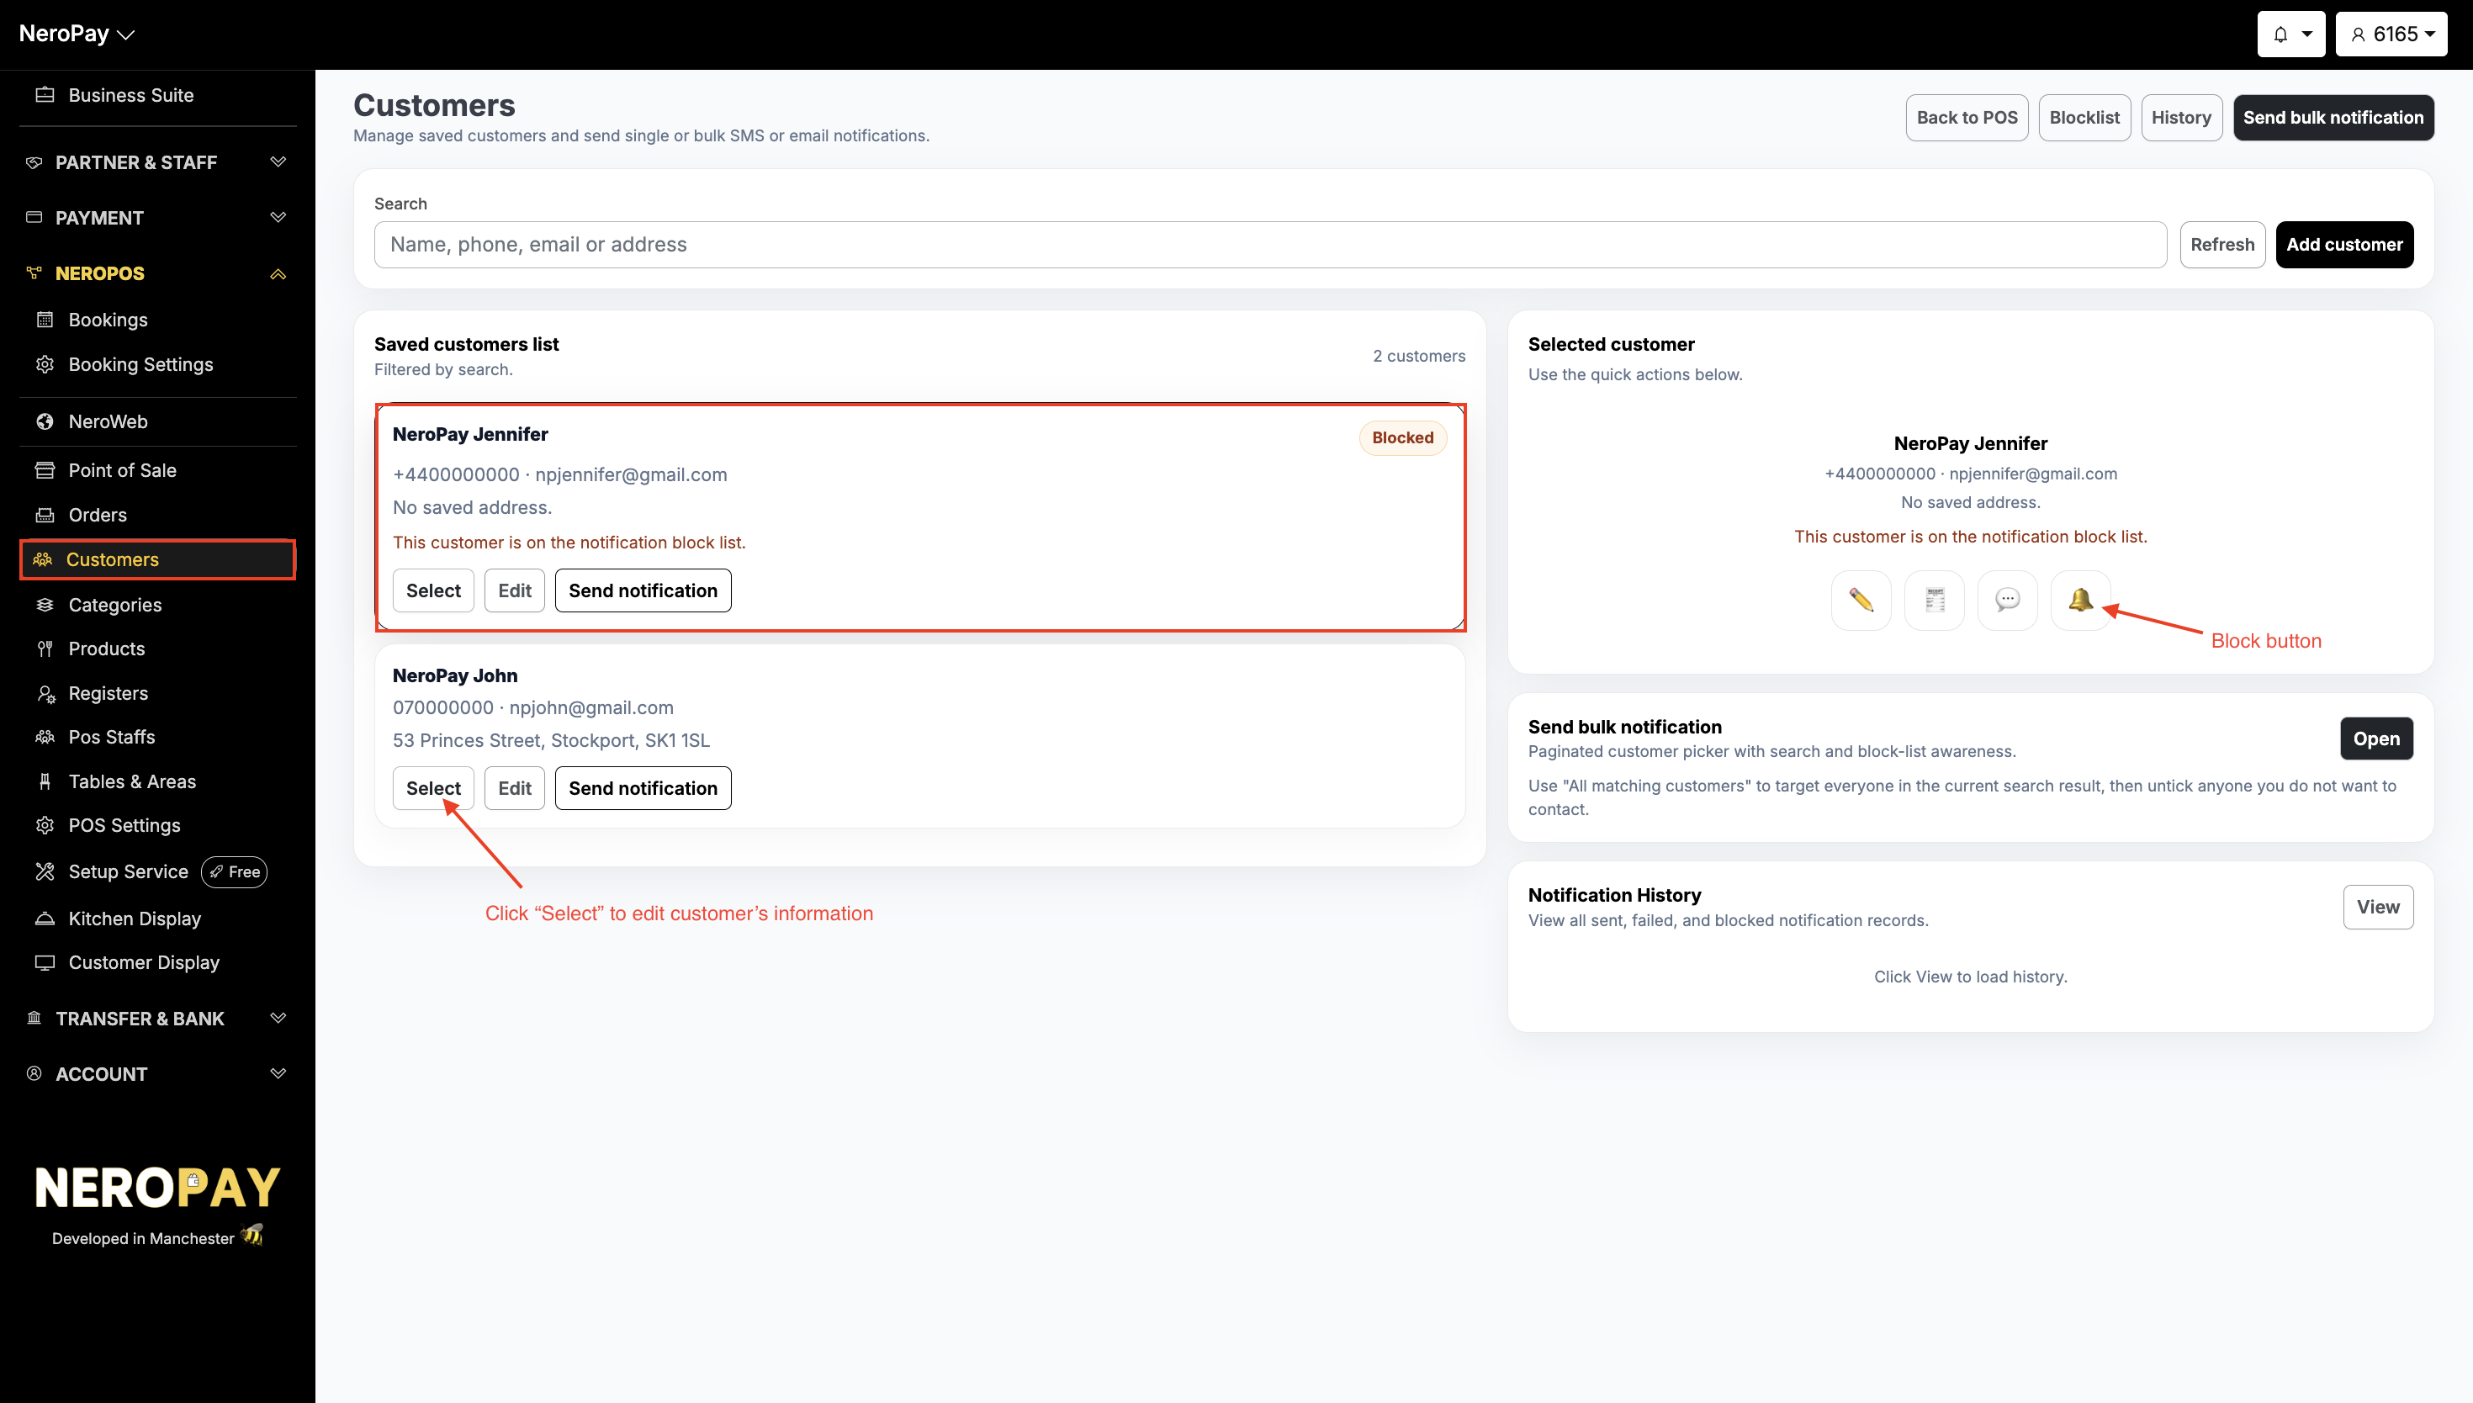This screenshot has height=1403, width=2473.
Task: Open the Blocklist page
Action: coord(2084,118)
